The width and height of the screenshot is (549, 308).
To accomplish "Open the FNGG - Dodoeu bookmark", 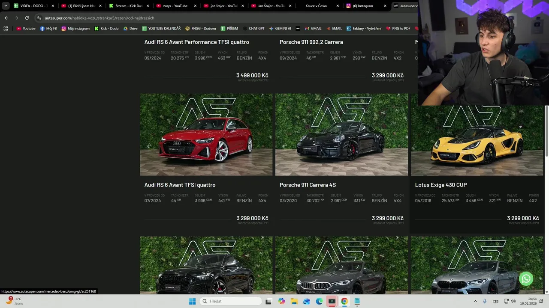I will click(x=201, y=29).
